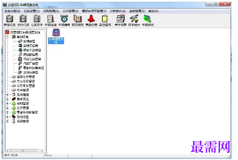Open the 仓库管理(K) menu

[x=71, y=11]
